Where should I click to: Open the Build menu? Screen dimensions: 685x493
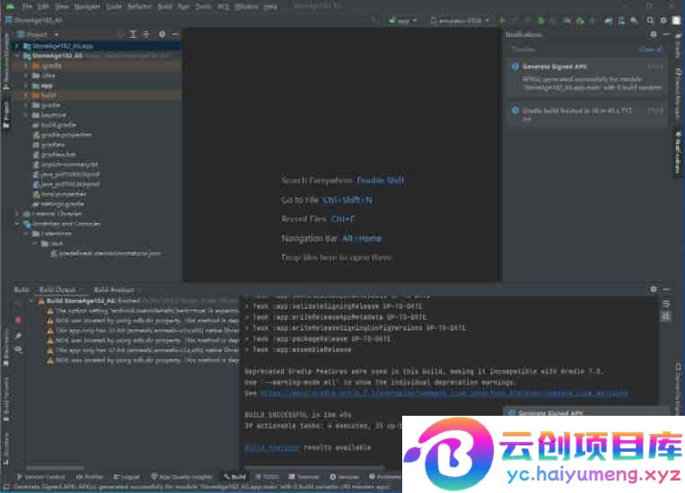[164, 6]
